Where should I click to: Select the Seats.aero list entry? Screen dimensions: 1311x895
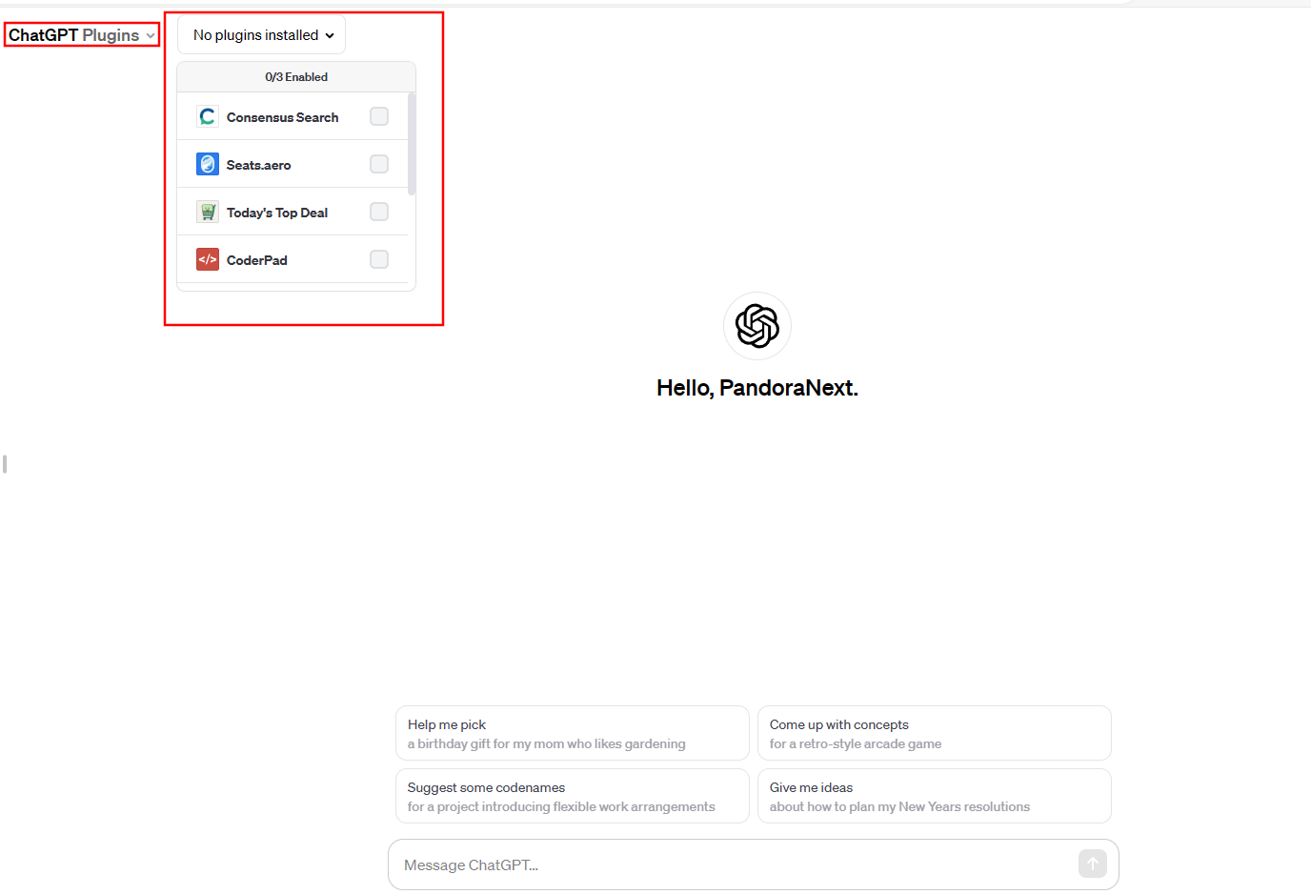(x=292, y=164)
